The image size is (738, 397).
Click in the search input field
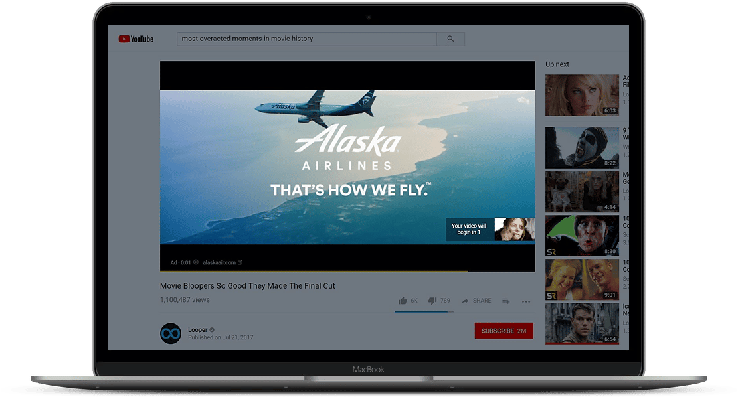307,39
